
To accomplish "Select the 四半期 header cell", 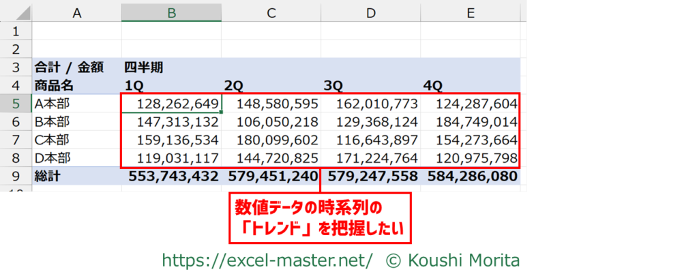I will [x=171, y=67].
